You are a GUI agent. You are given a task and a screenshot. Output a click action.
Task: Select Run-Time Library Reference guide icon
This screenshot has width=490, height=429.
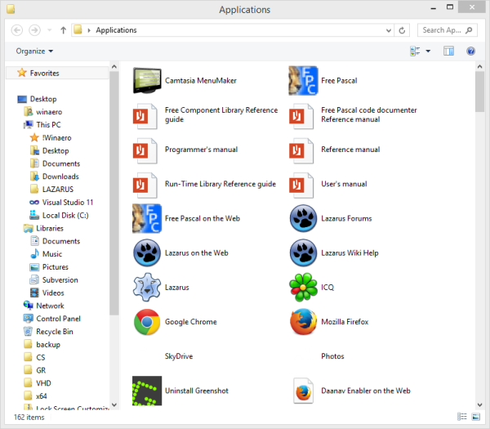pyautogui.click(x=145, y=185)
